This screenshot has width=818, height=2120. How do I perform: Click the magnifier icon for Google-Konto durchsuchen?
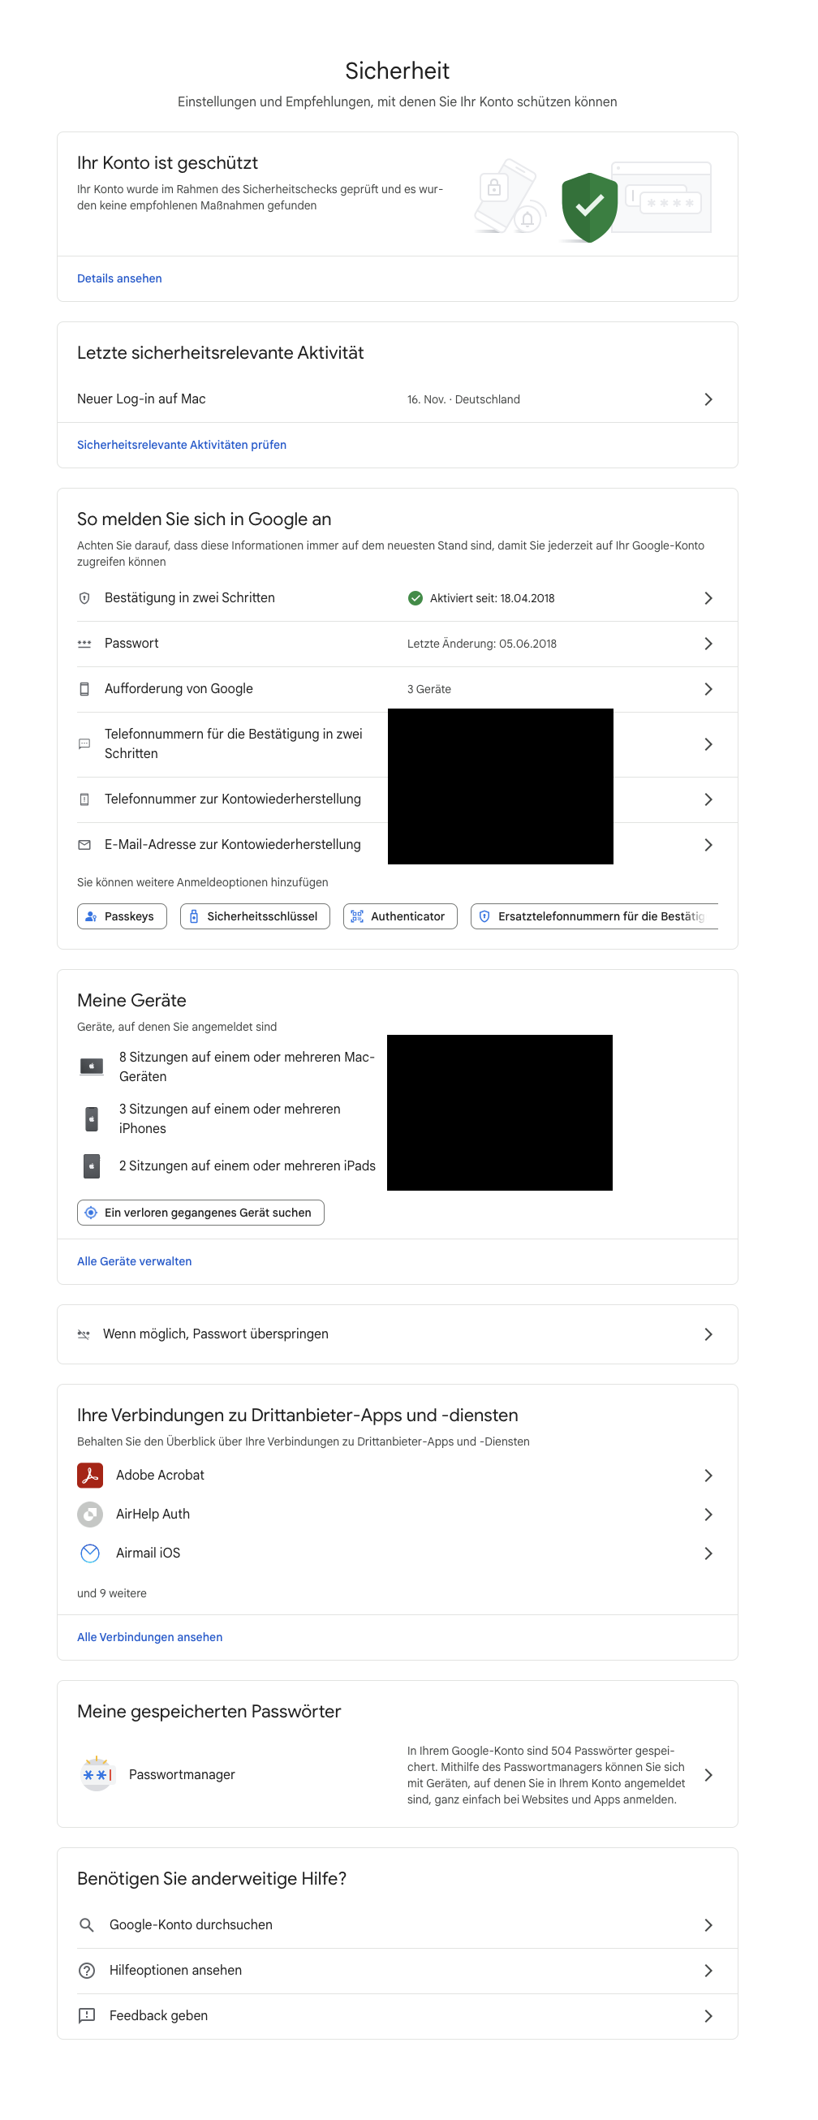click(x=86, y=1924)
